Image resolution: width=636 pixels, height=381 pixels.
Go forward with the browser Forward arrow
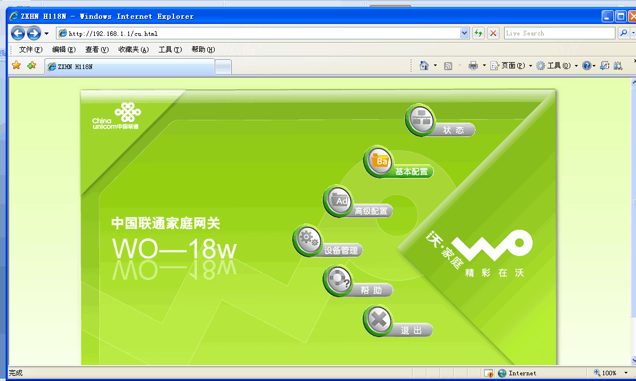pyautogui.click(x=34, y=33)
